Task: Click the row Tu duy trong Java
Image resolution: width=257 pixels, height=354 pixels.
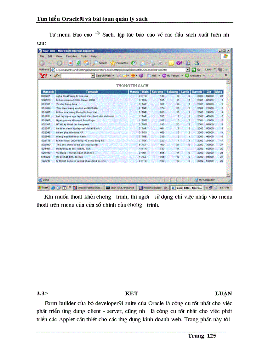Action: point(132,104)
